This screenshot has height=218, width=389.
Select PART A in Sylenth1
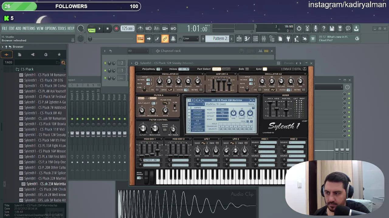click(x=216, y=69)
